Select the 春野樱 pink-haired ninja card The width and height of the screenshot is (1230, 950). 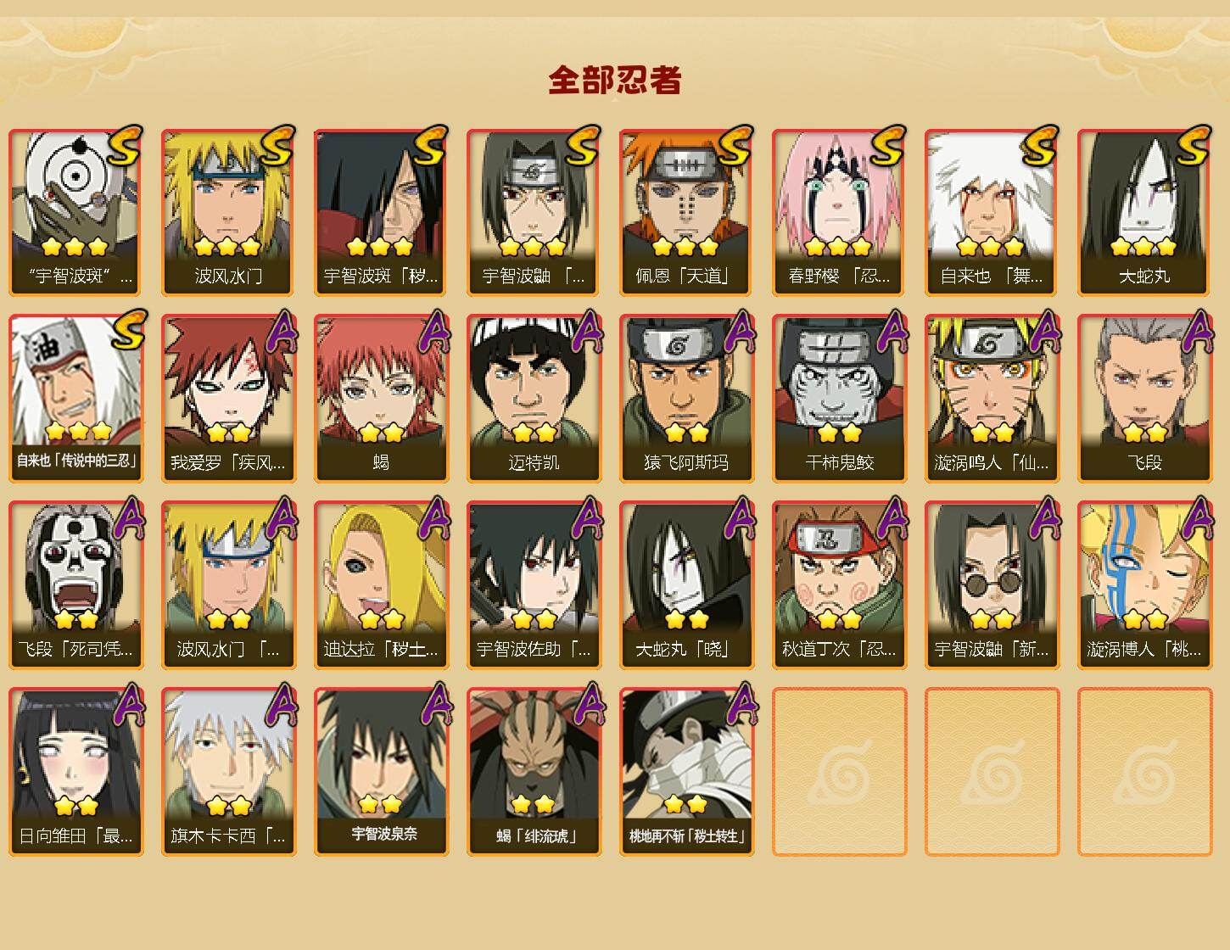pos(840,212)
